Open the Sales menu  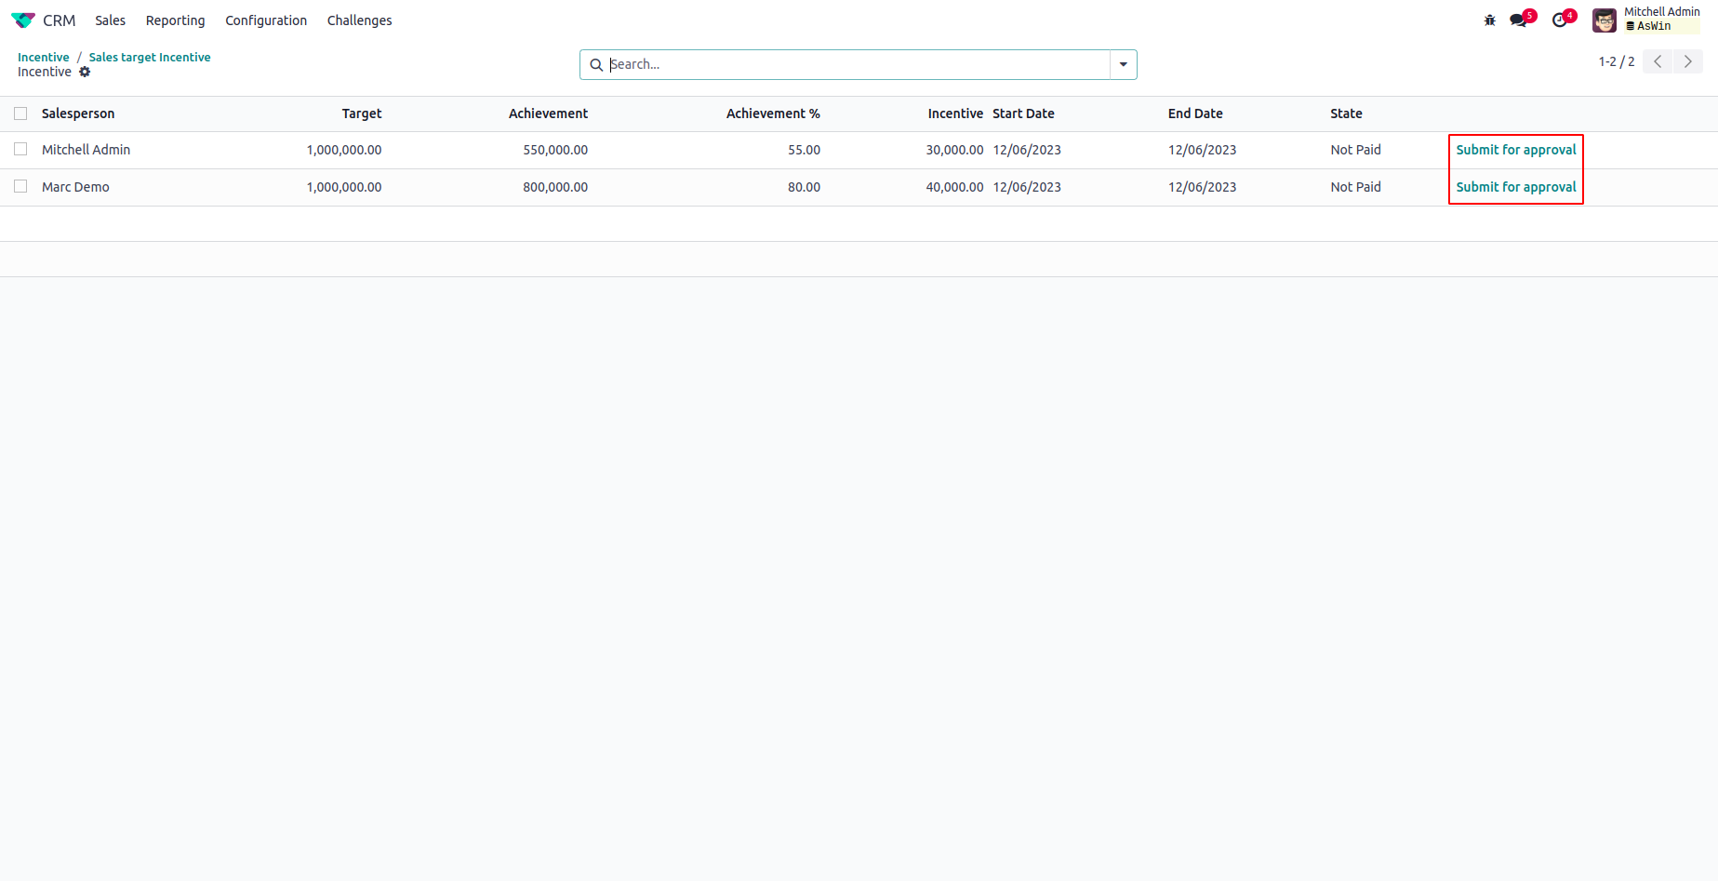110,20
